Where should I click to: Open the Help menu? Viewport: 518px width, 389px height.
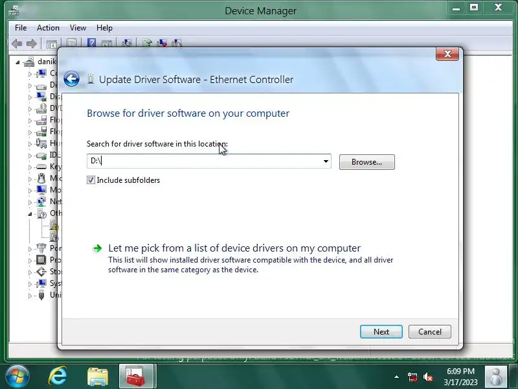104,28
